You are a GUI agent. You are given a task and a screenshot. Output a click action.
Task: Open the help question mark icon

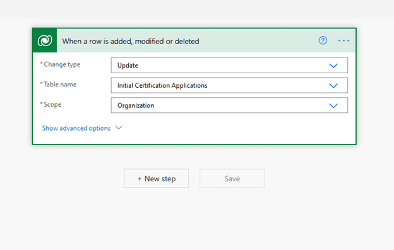pos(323,40)
